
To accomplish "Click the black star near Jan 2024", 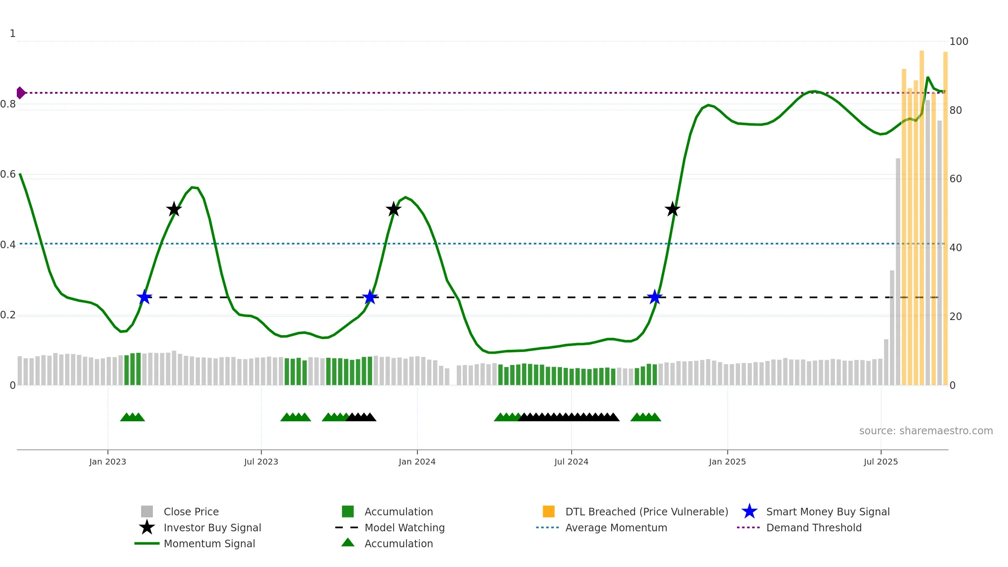I will [x=394, y=209].
